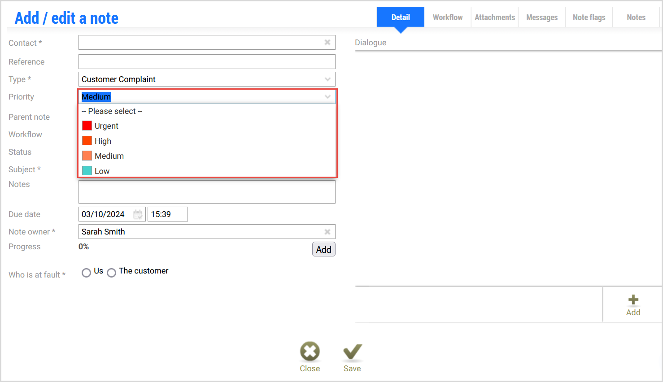Click the Close cross icon at the bottom
Screen dimensions: 663x382
pyautogui.click(x=310, y=352)
